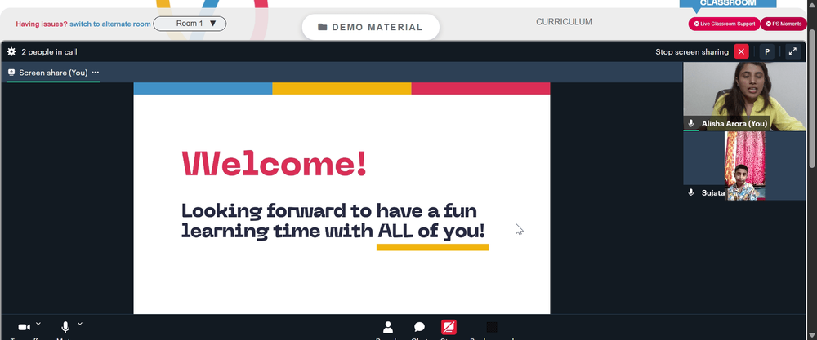Viewport: 817px width, 340px height.
Task: Expand camera options chevron
Action: click(38, 324)
